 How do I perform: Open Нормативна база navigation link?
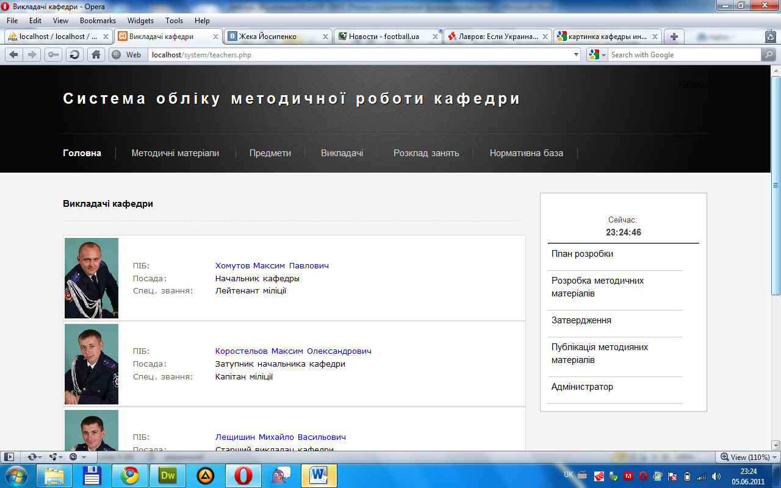(527, 153)
